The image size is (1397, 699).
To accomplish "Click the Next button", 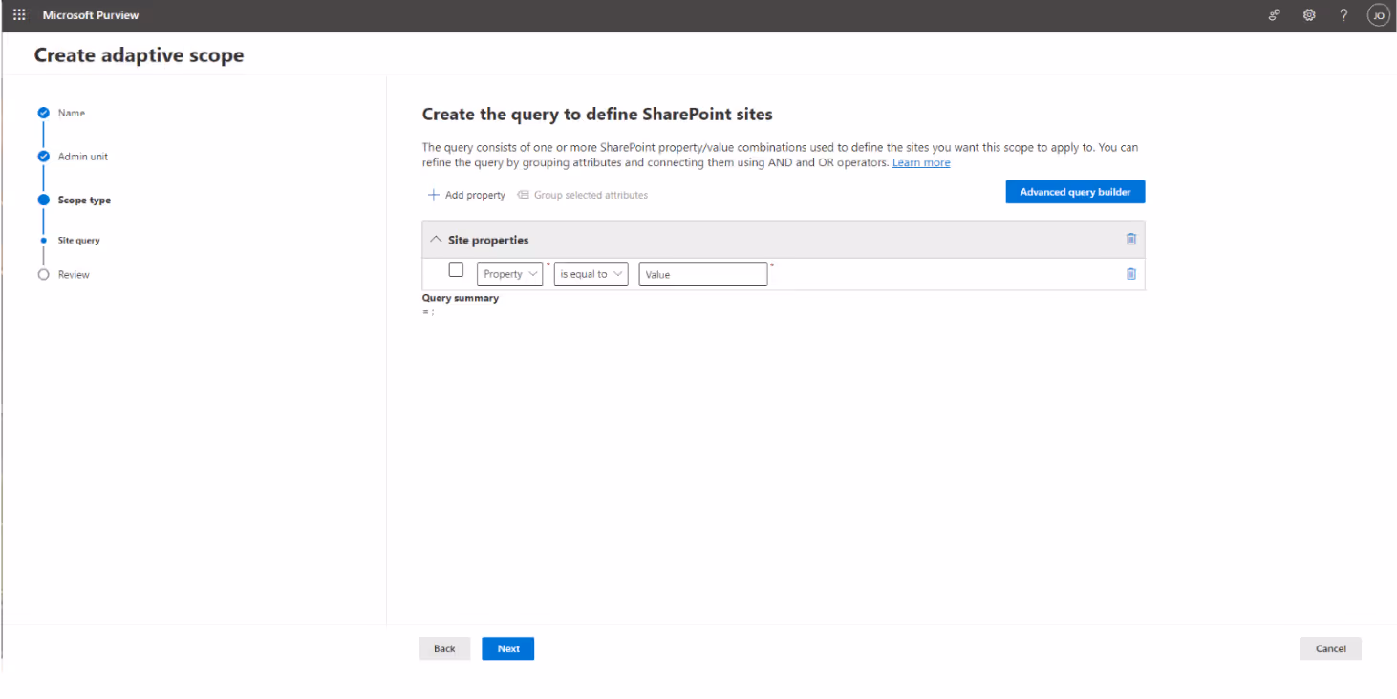I will pos(508,648).
